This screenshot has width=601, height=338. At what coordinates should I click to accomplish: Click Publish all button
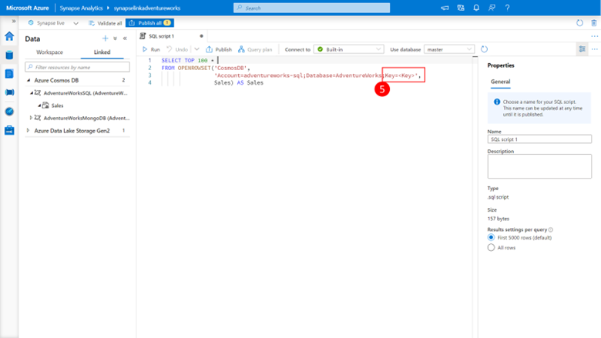150,23
